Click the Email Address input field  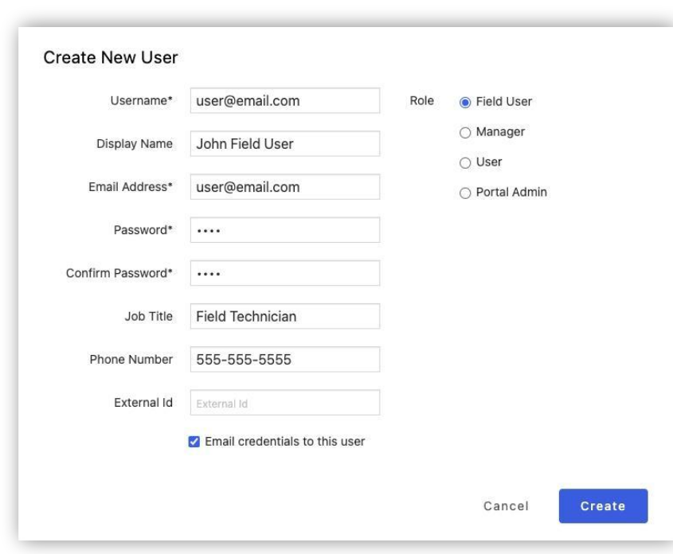pyautogui.click(x=284, y=187)
